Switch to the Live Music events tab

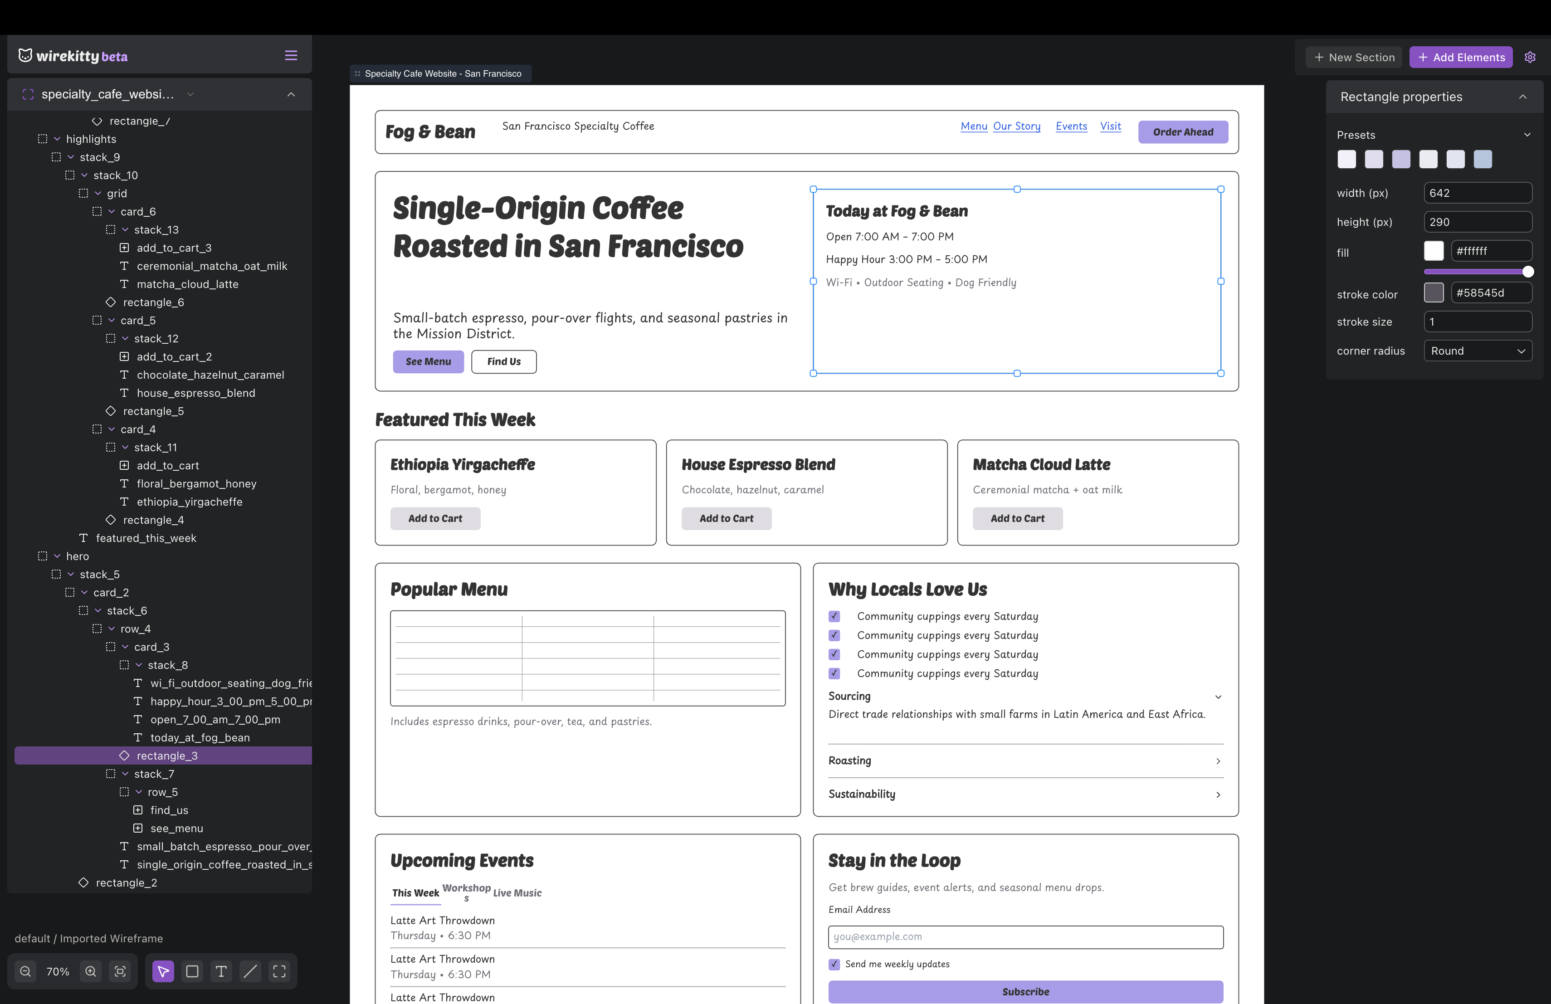pyautogui.click(x=517, y=893)
